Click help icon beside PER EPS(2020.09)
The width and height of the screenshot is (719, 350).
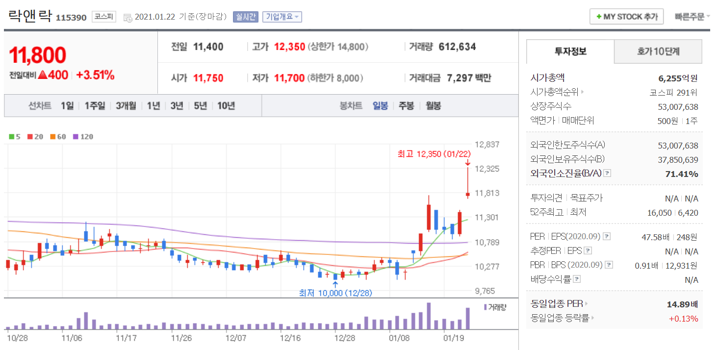pos(607,237)
